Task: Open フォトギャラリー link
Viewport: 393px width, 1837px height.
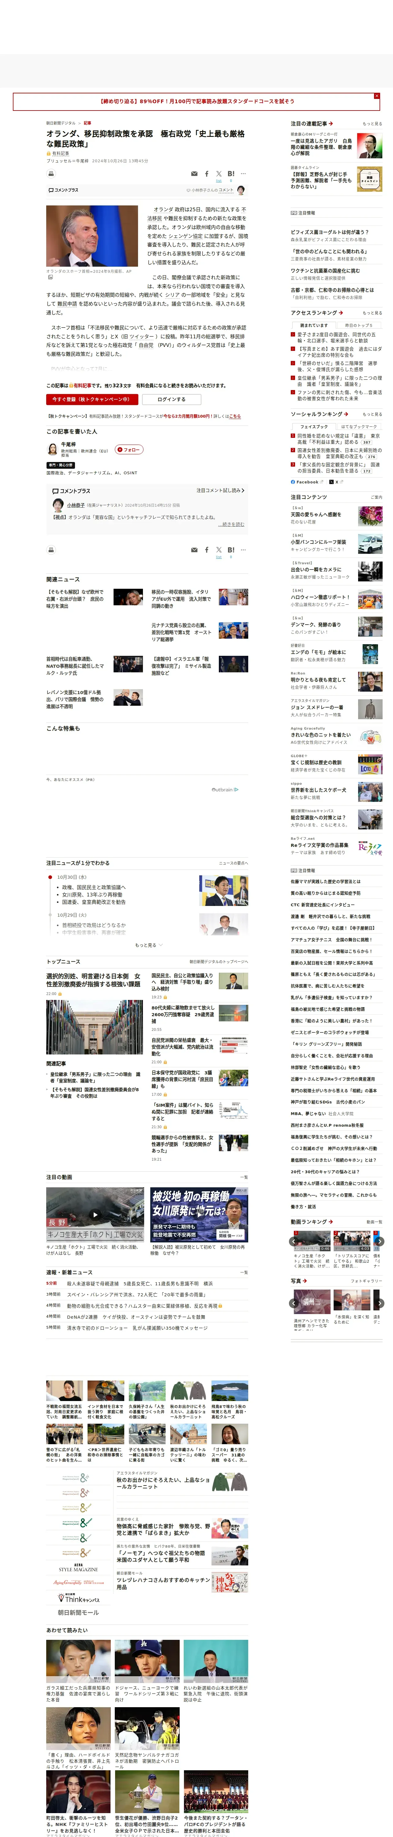Action: pyautogui.click(x=367, y=1281)
